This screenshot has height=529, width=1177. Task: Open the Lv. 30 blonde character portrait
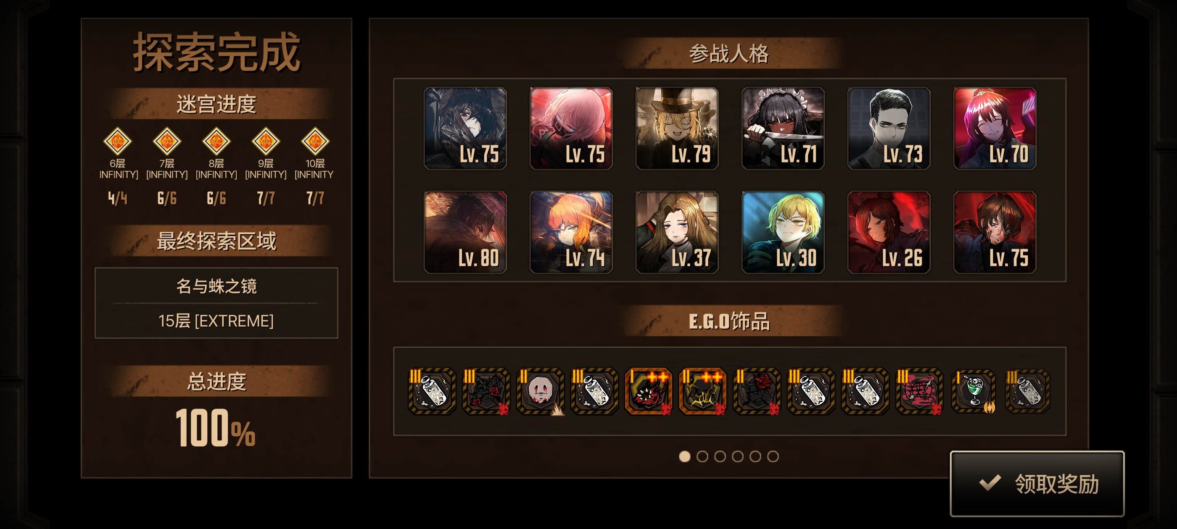[x=783, y=232]
